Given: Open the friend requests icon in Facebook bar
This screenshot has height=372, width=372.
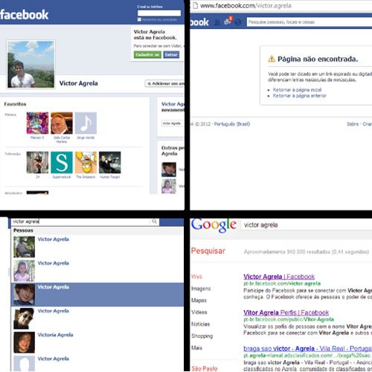Looking at the screenshot, I should pyautogui.click(x=217, y=22).
